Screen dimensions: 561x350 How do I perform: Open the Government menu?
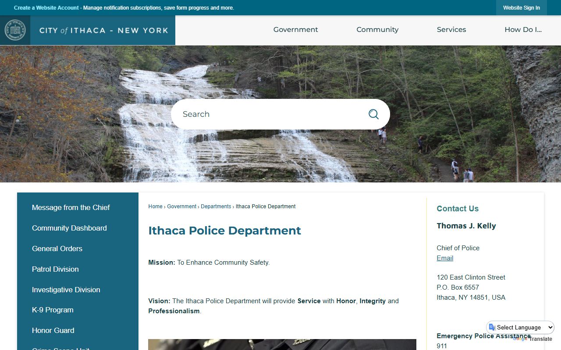coord(296,30)
